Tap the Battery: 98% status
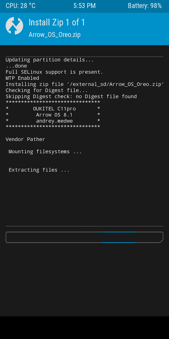169x339 pixels. [145, 6]
